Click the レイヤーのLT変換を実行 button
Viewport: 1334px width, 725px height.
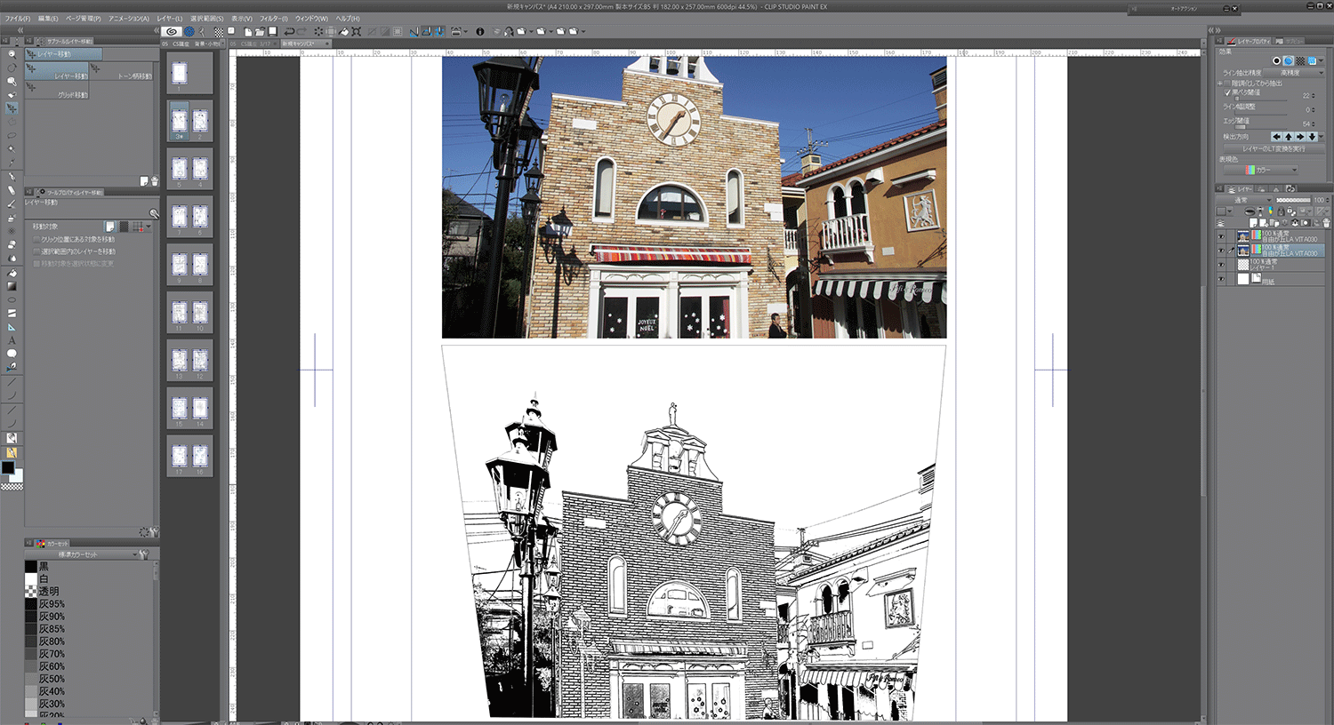pyautogui.click(x=1274, y=148)
